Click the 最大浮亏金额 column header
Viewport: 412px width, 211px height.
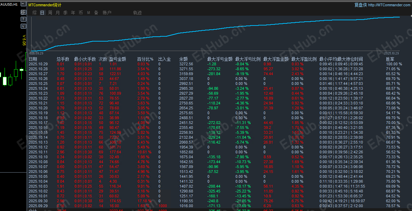pos(220,59)
